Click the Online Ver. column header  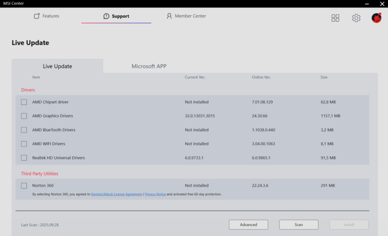(x=261, y=77)
